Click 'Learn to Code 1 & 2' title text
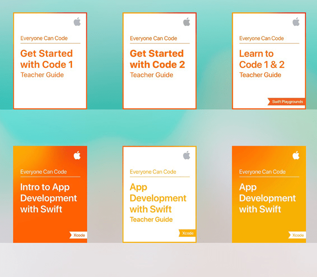 [262, 59]
